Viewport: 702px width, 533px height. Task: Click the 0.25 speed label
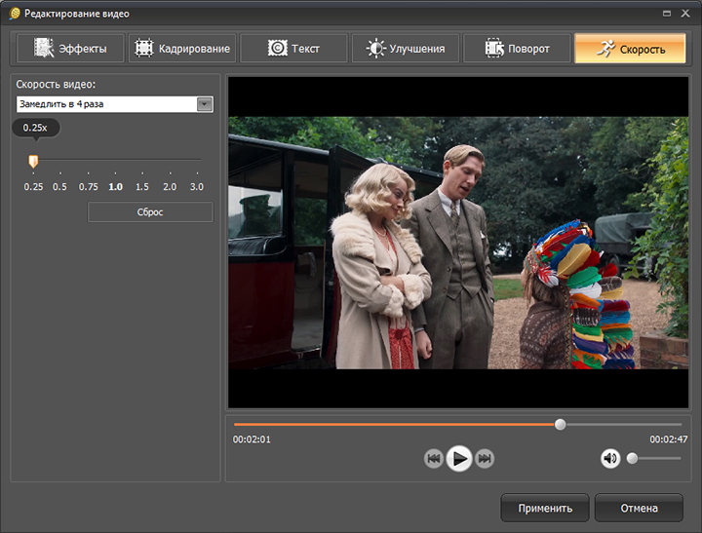point(33,187)
